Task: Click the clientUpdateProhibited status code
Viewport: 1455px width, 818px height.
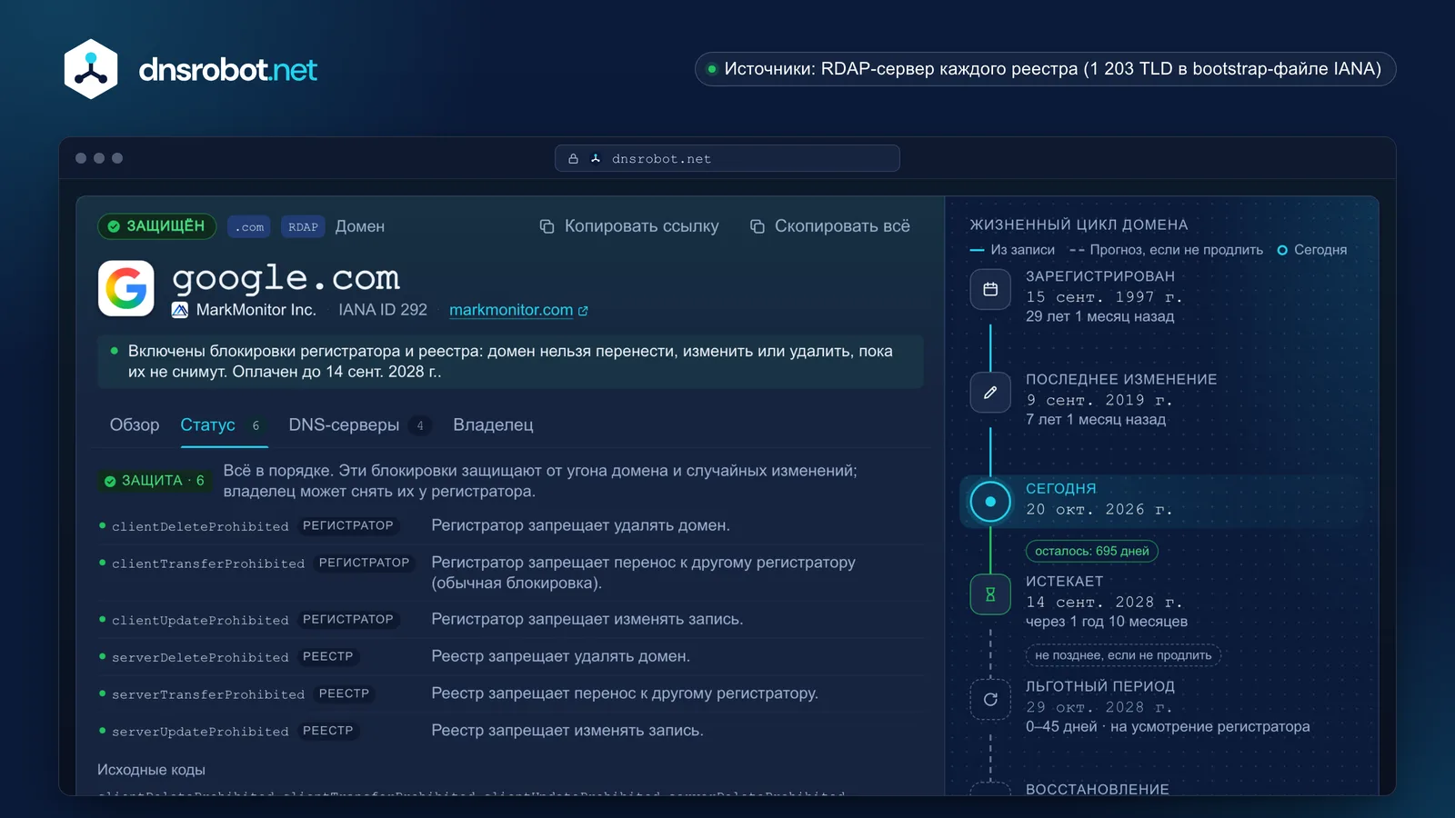Action: pos(200,620)
